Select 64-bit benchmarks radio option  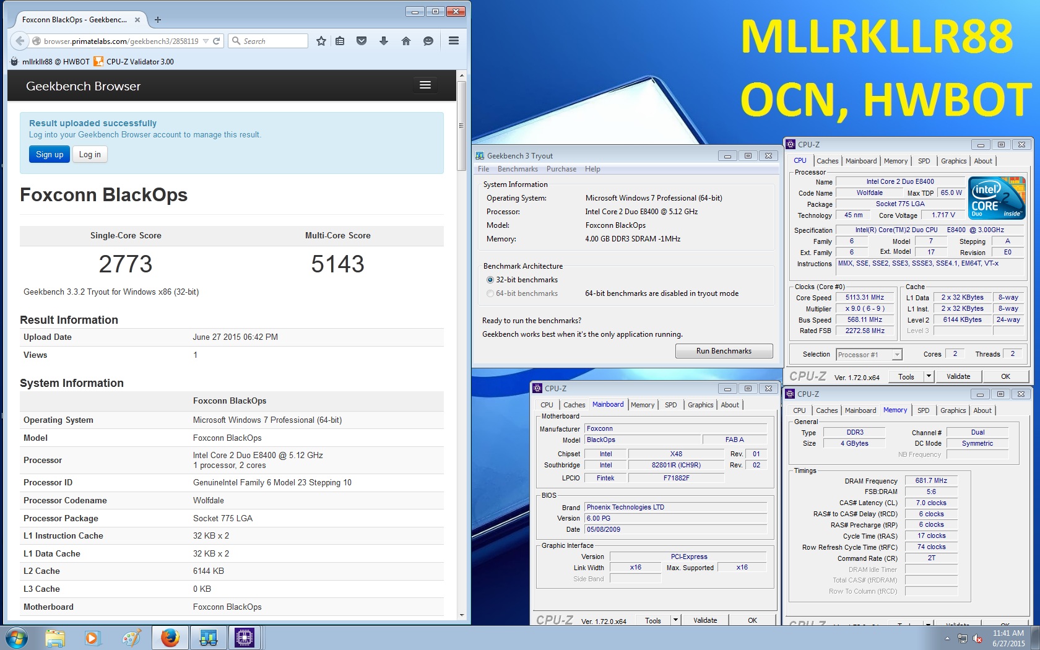(490, 293)
